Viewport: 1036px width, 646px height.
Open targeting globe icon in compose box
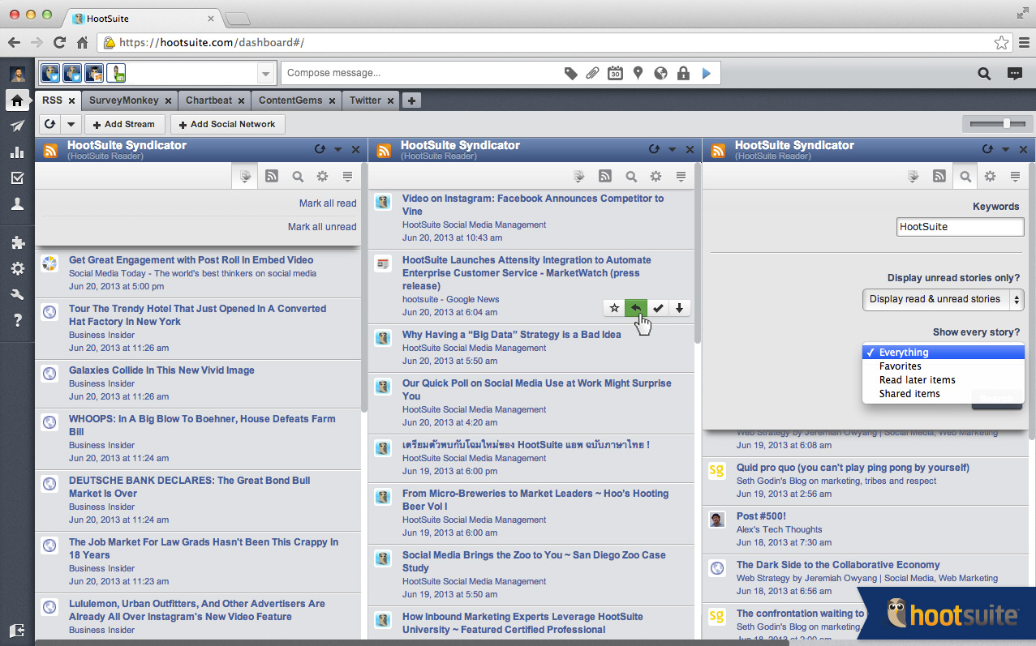pyautogui.click(x=661, y=73)
